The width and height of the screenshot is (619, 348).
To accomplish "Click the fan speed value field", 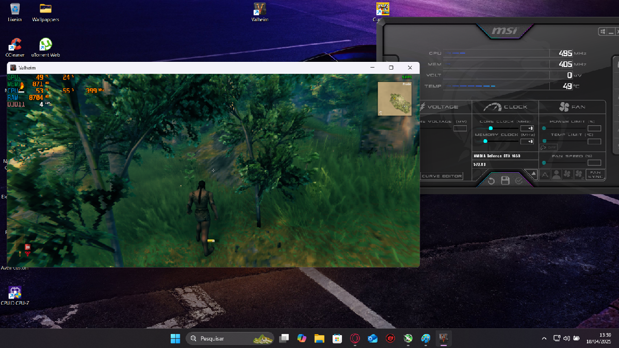I will pyautogui.click(x=594, y=162).
